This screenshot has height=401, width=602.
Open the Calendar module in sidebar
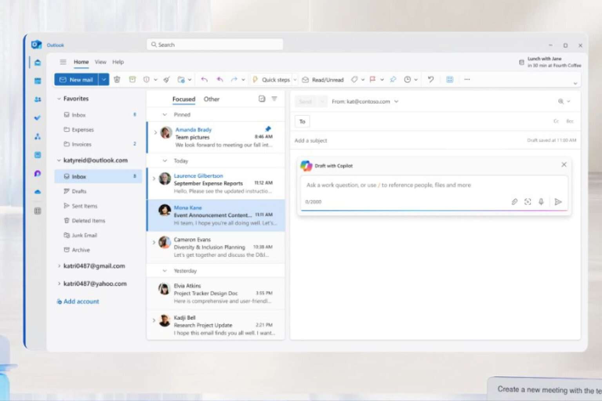[x=38, y=81]
